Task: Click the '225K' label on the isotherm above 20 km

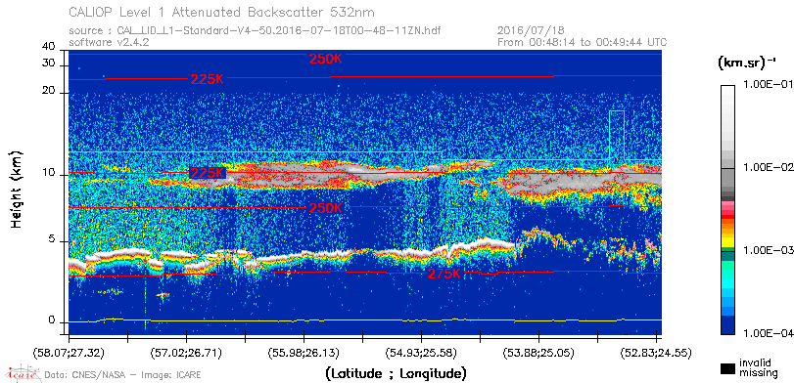Action: tap(208, 79)
